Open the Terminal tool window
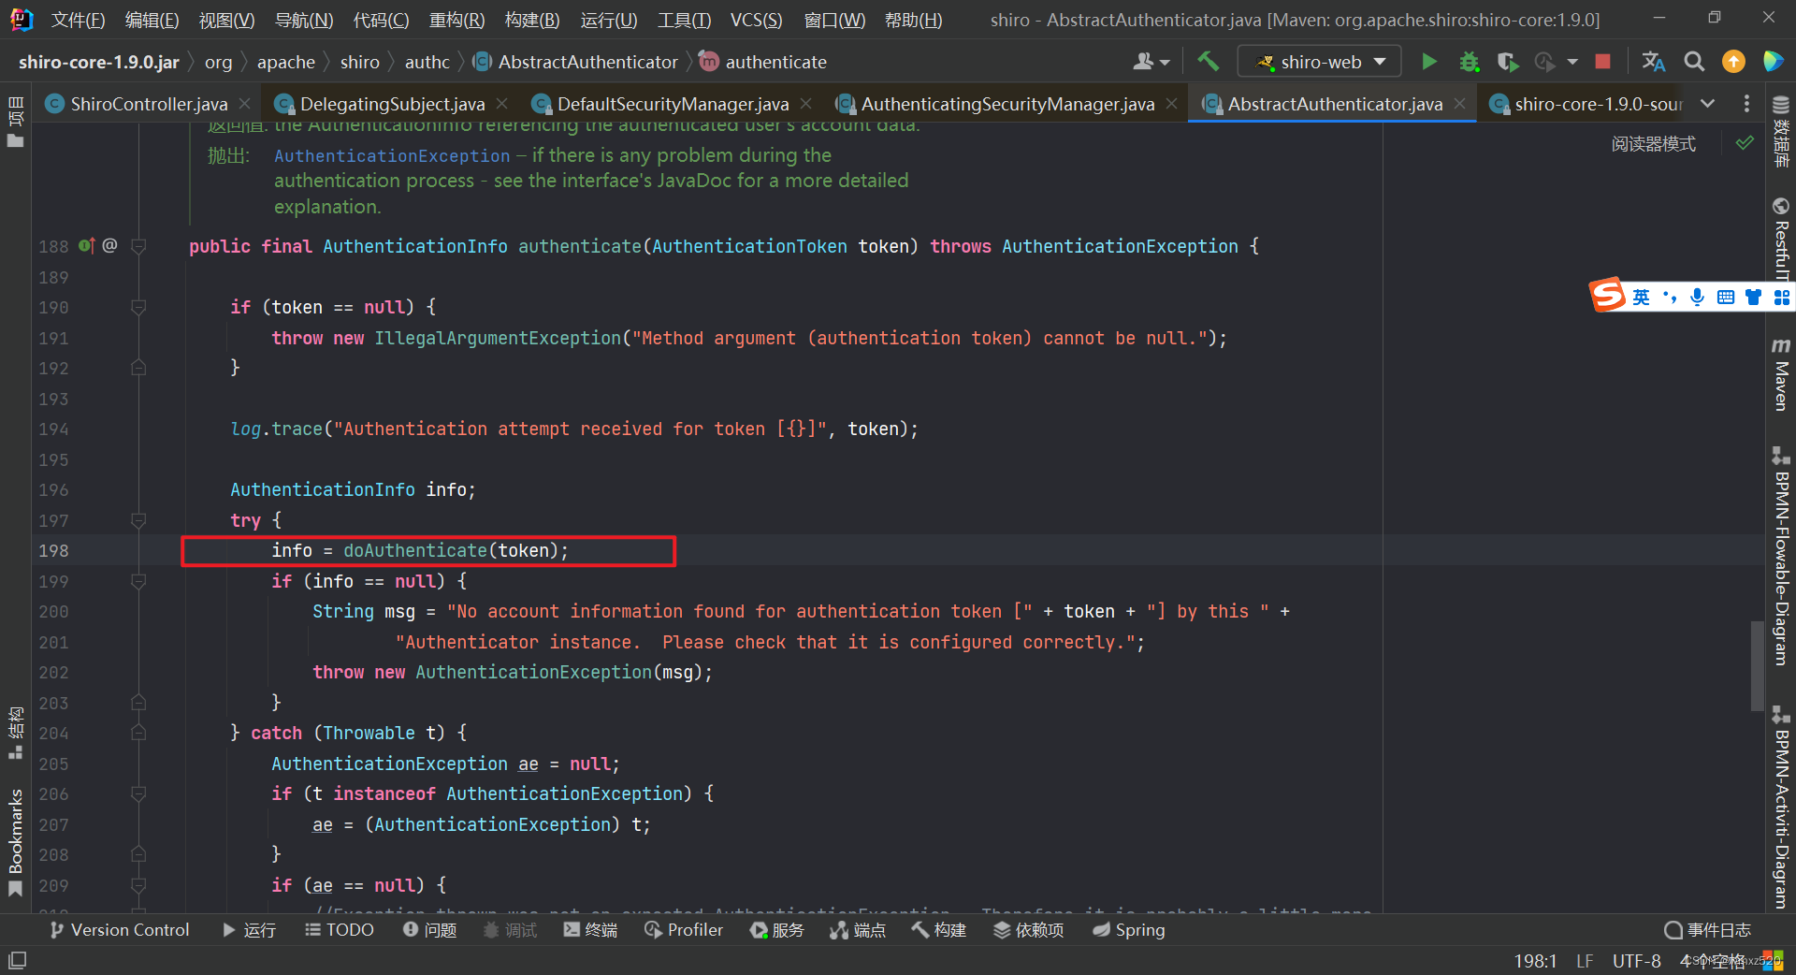This screenshot has height=975, width=1796. coord(590,930)
